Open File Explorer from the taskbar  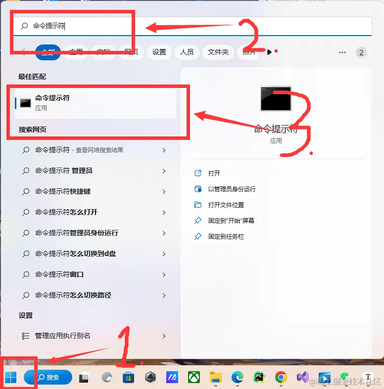click(x=216, y=377)
